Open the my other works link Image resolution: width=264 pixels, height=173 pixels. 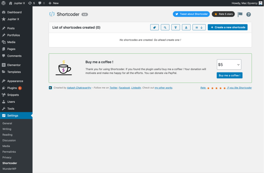coord(163,88)
